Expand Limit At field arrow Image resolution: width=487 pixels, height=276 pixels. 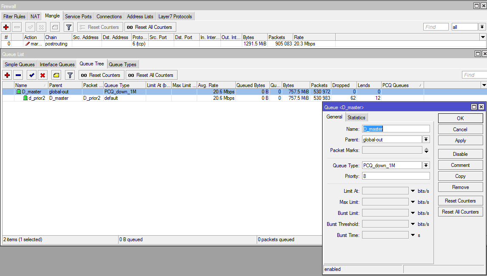[x=413, y=191]
